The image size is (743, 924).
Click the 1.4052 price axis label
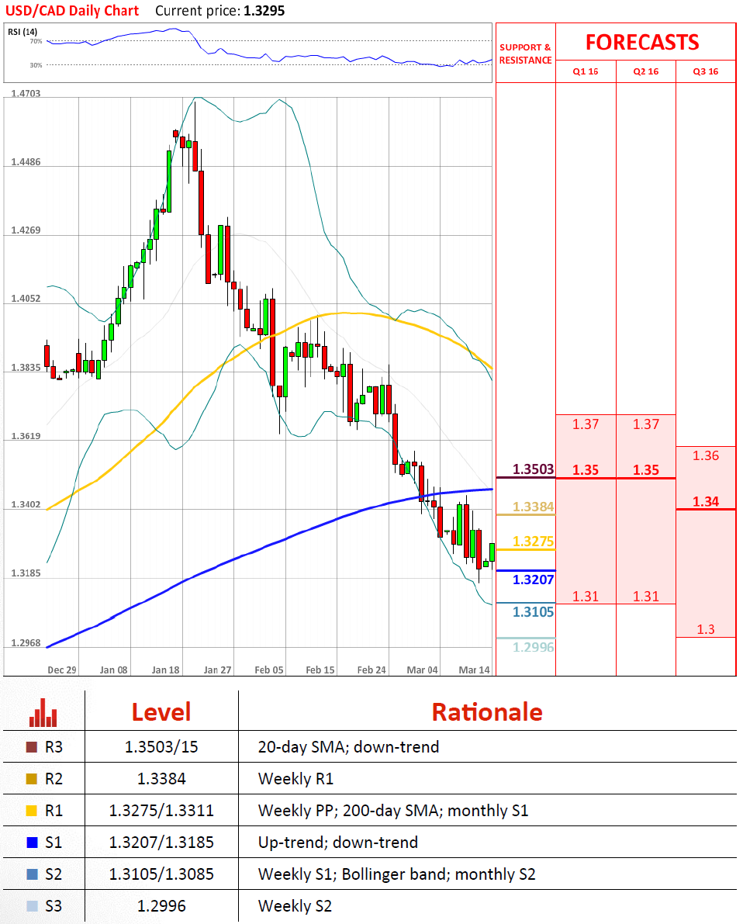[x=26, y=299]
